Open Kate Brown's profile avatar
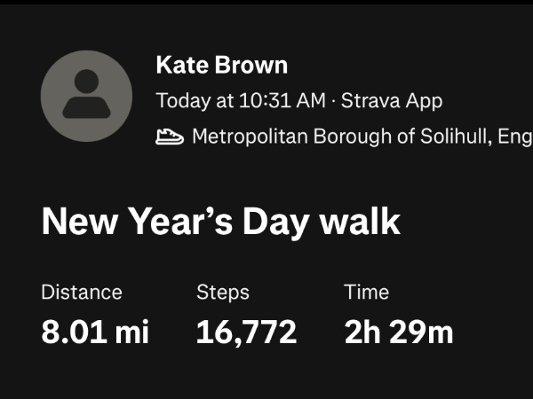Viewport: 533px width, 399px height. [x=86, y=95]
